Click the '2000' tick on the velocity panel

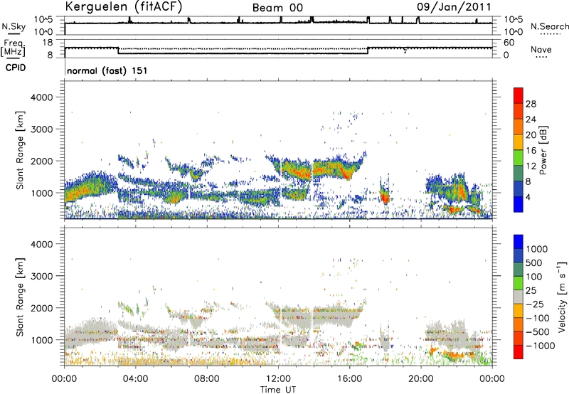[x=42, y=308]
